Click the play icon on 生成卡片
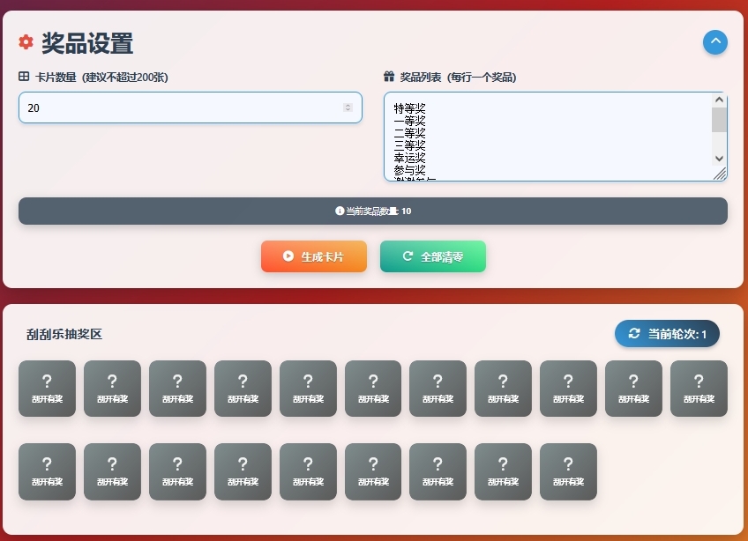748x541 pixels. [x=288, y=256]
